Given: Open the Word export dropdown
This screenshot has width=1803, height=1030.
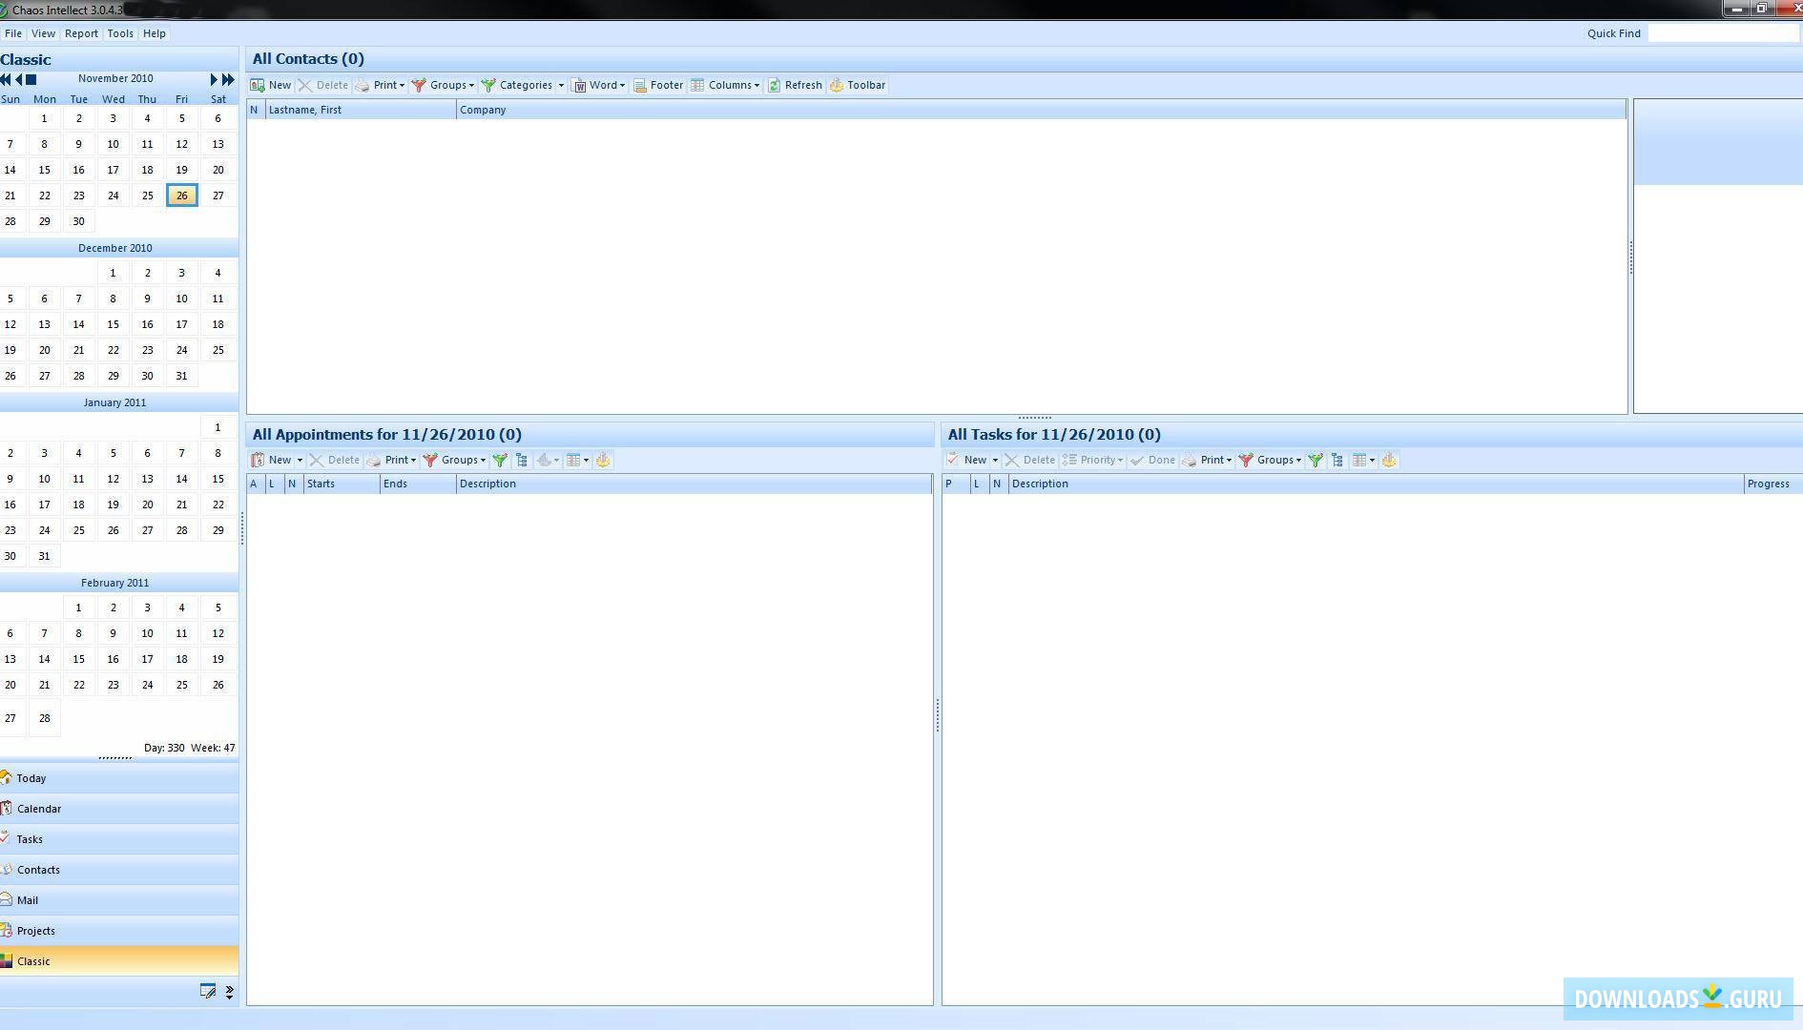Looking at the screenshot, I should coord(598,85).
